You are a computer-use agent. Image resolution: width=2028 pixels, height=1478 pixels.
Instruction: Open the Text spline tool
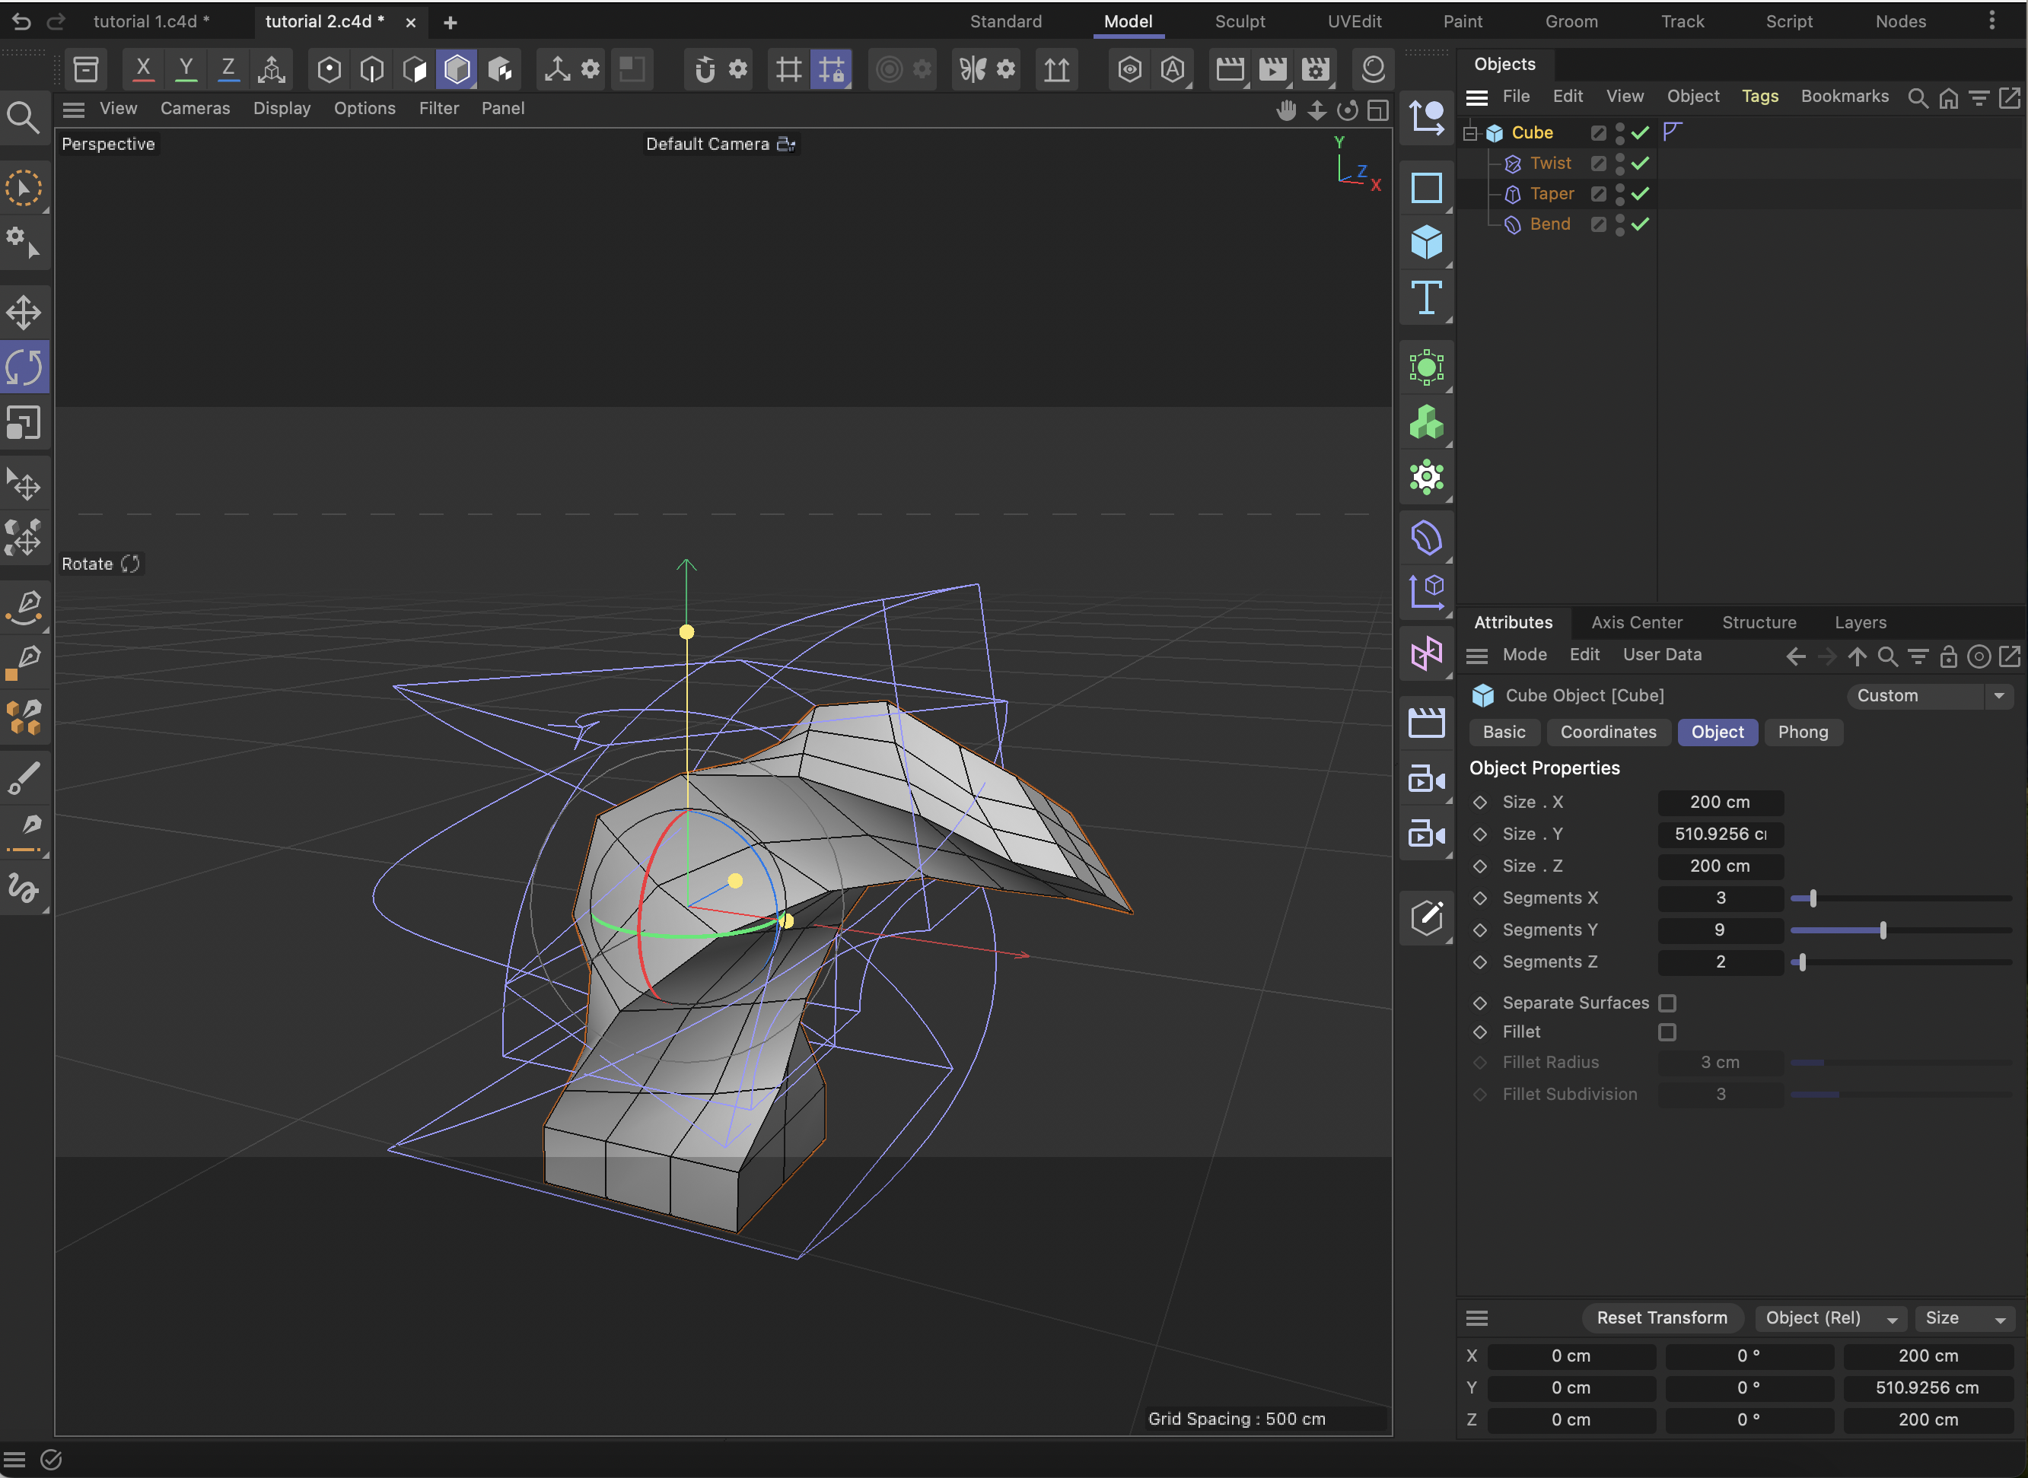click(1427, 300)
